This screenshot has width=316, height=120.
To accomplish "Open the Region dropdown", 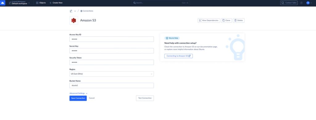I will pos(112,74).
